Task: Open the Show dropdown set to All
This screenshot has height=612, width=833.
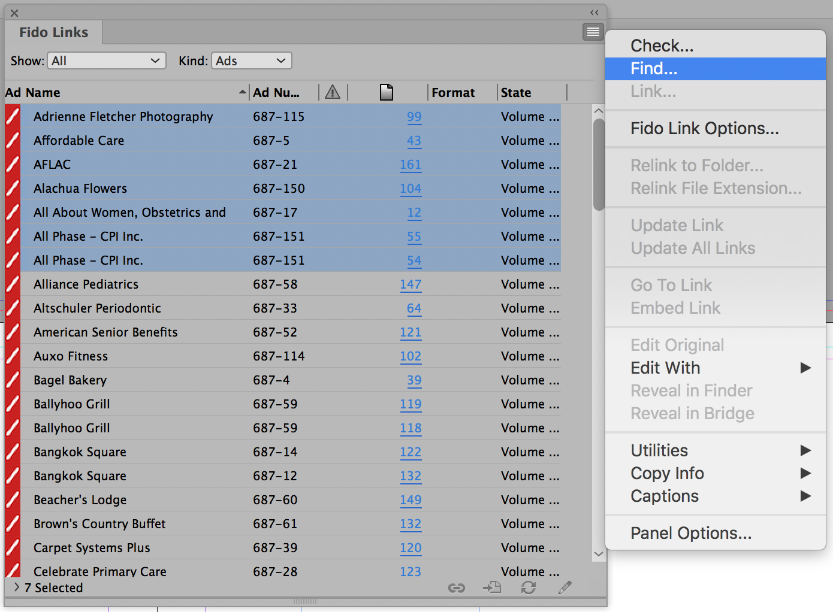Action: (x=107, y=60)
